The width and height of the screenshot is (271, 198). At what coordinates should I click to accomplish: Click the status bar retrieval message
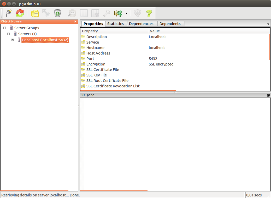click(41, 195)
